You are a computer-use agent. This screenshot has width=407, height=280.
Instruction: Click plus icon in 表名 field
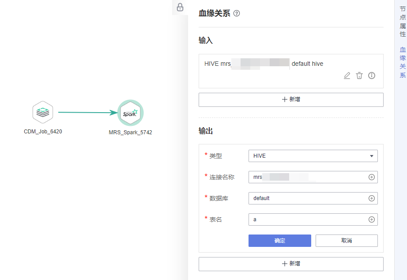(372, 219)
